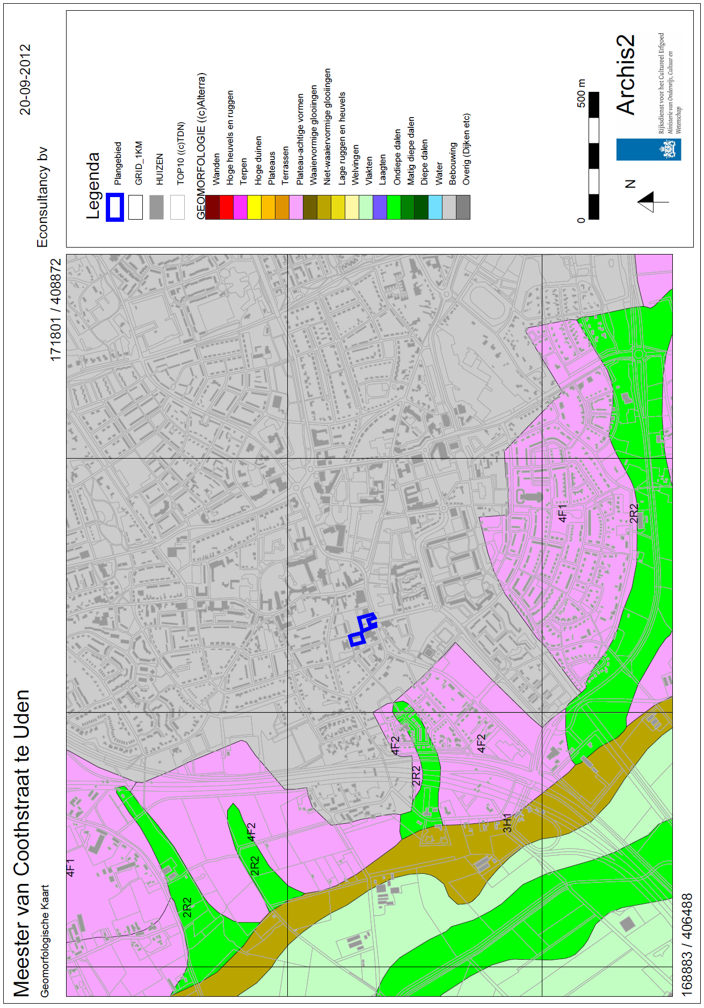The width and height of the screenshot is (704, 1008).
Task: Click the '3H1' map unit label
Action: click(x=508, y=823)
